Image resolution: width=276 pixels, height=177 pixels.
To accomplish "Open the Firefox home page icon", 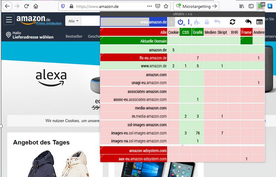I will (36, 6).
